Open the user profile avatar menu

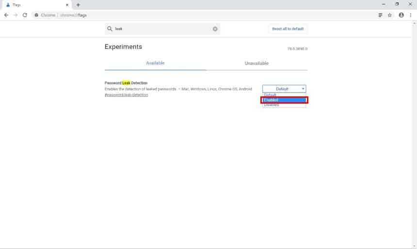(x=401, y=15)
